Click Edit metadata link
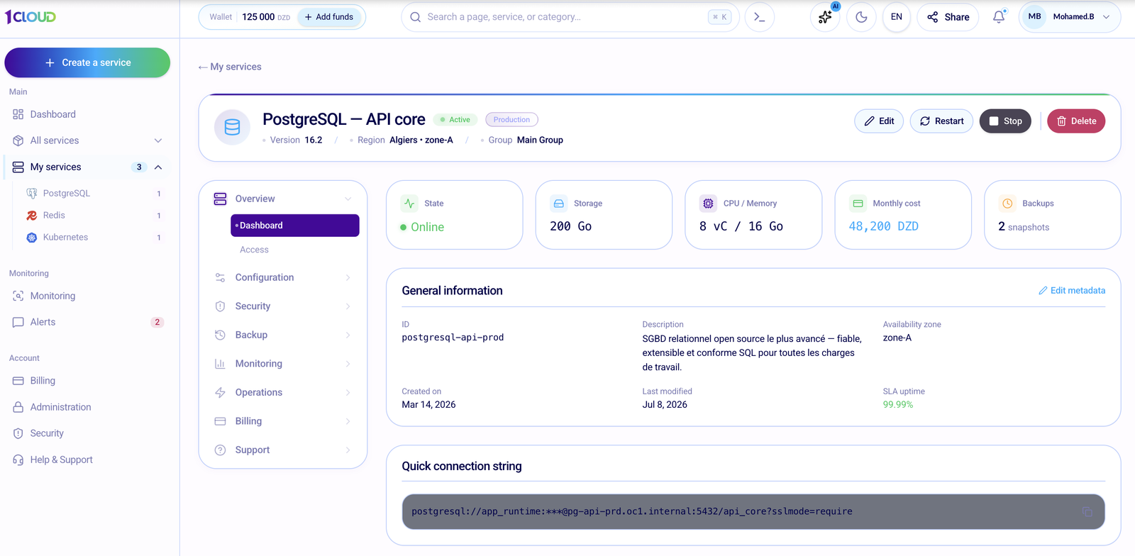The image size is (1135, 556). (1072, 291)
